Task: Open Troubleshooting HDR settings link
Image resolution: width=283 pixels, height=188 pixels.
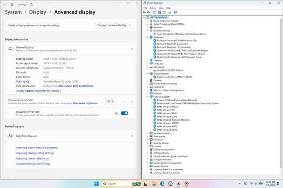Action: pyautogui.click(x=33, y=164)
